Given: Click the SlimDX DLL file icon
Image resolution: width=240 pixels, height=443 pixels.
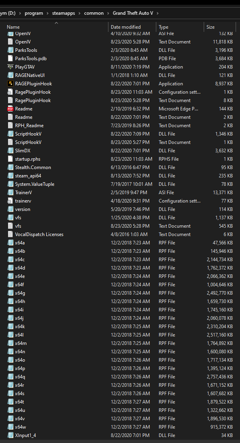Looking at the screenshot, I should point(10,151).
